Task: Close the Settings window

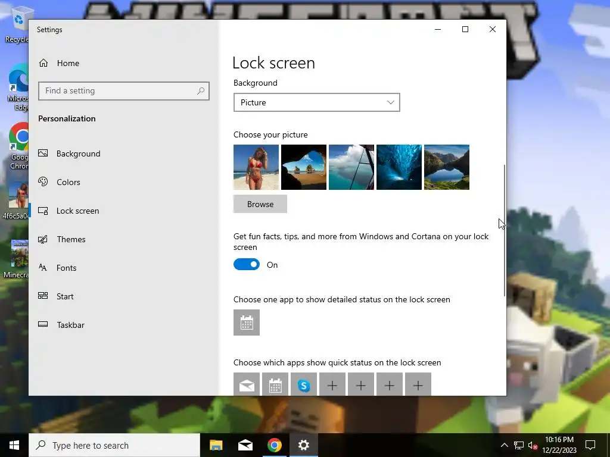Action: (493, 30)
